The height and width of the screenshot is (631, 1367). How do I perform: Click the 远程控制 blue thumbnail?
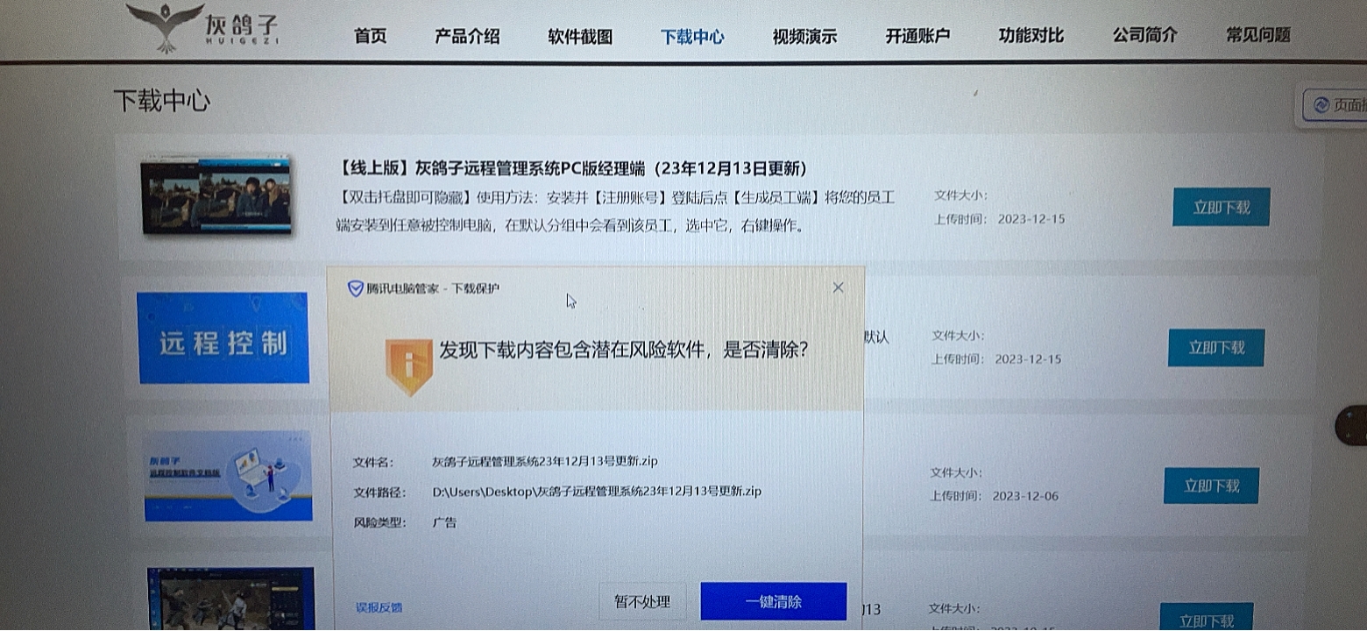tap(223, 338)
